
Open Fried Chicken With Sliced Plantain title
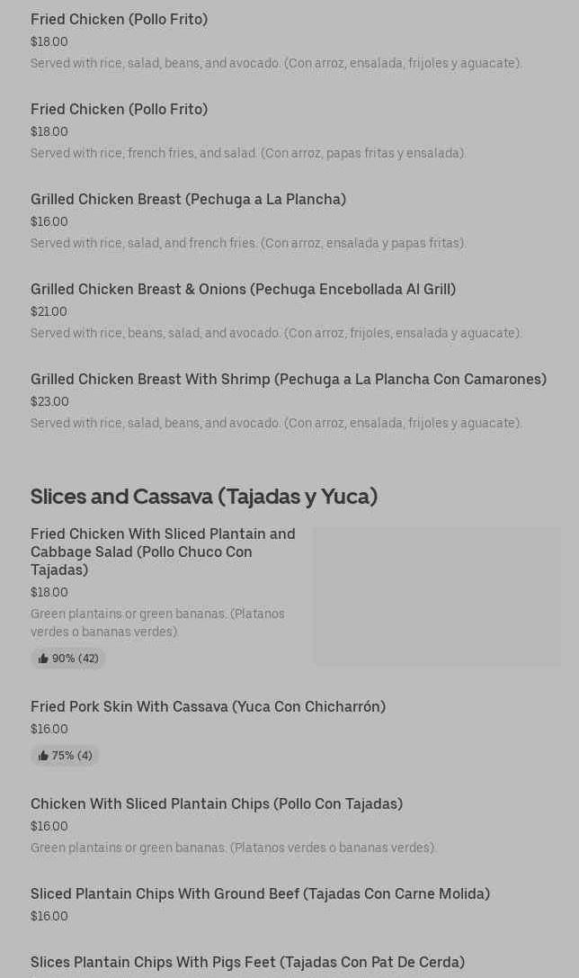pos(163,551)
